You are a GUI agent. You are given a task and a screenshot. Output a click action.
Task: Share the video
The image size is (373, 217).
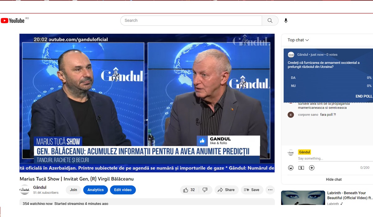[x=226, y=190]
